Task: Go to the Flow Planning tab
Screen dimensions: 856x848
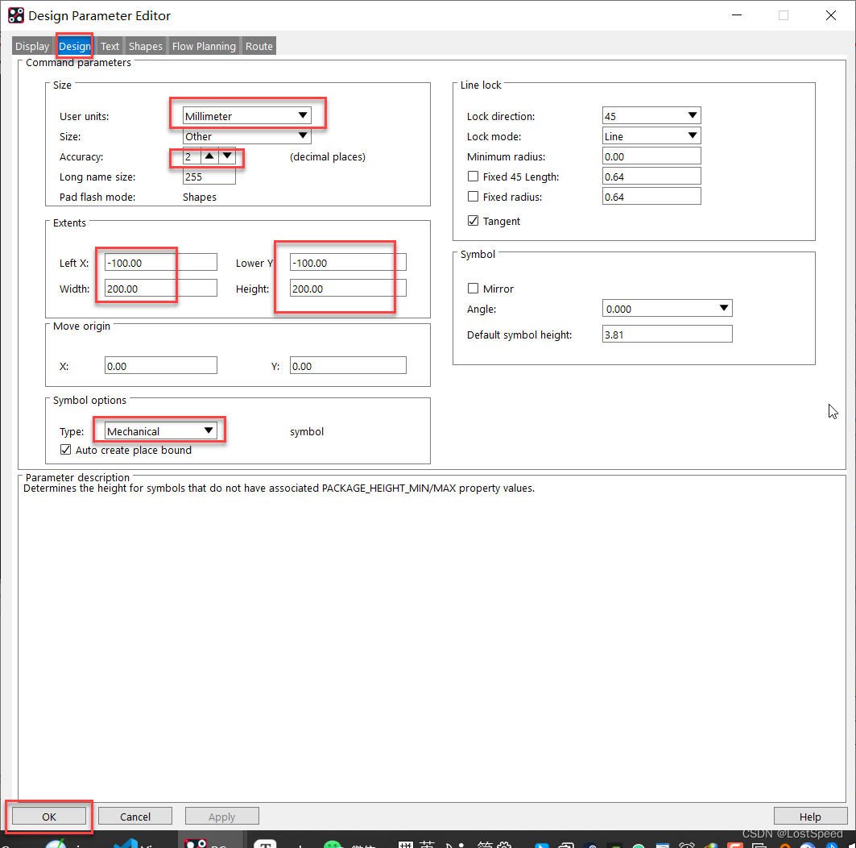Action: (204, 46)
